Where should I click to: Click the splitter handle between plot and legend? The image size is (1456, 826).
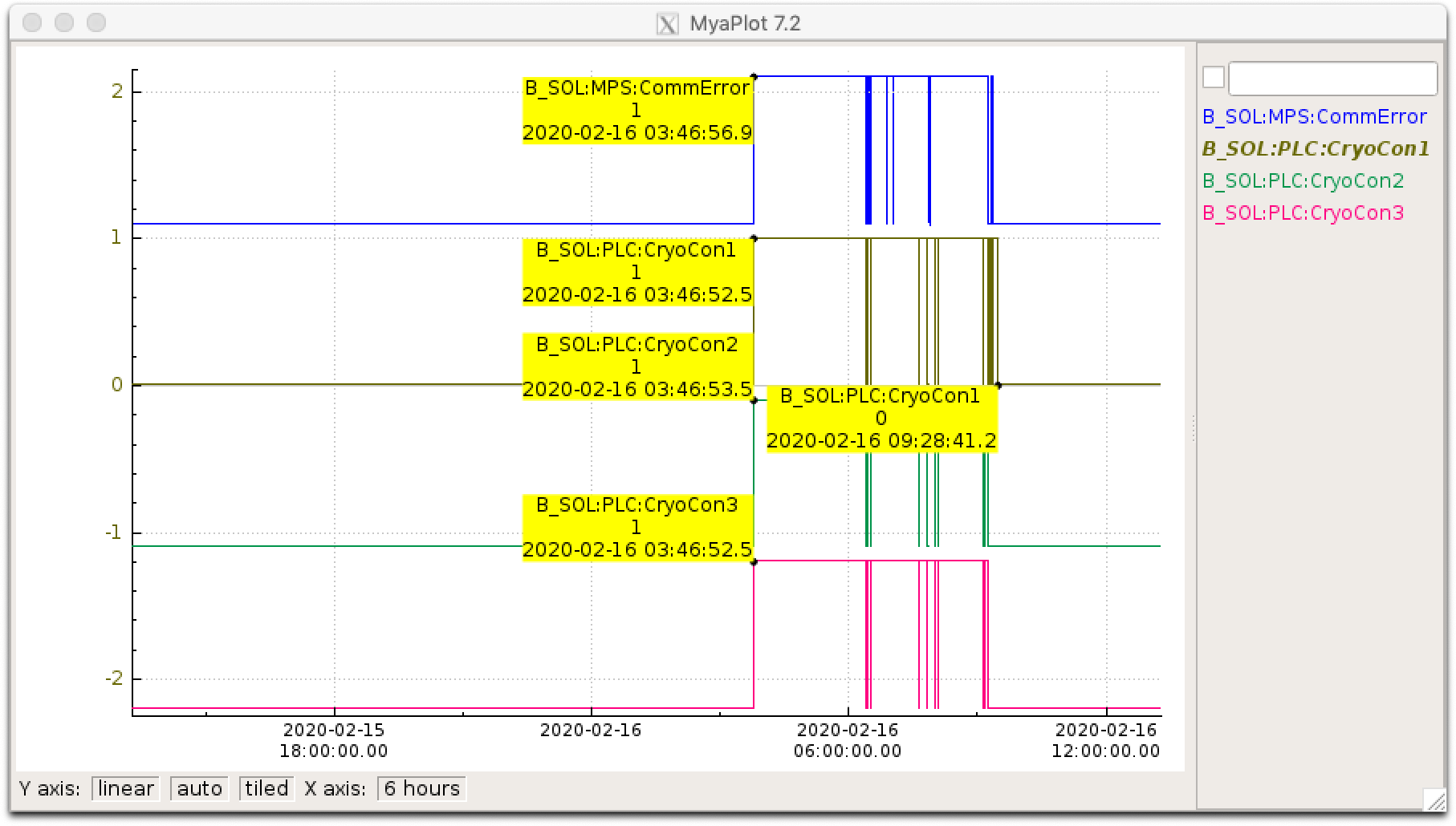pyautogui.click(x=1193, y=427)
